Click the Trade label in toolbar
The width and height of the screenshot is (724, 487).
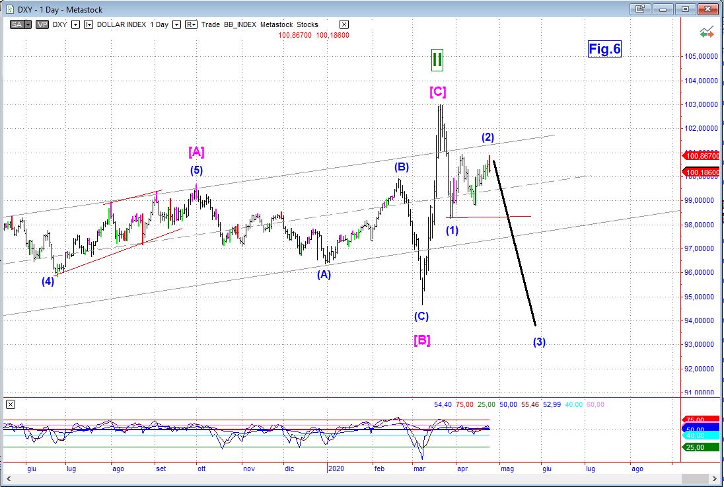pos(211,24)
